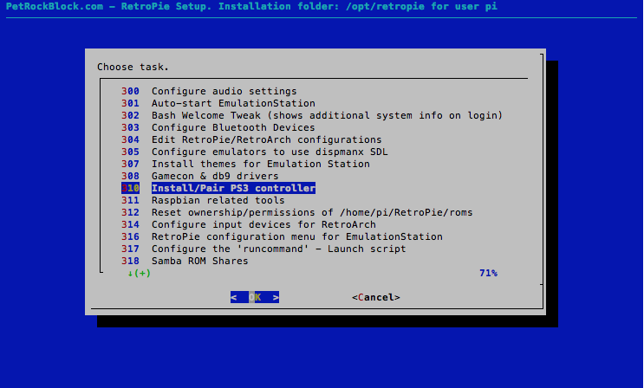The image size is (644, 388).
Task: Click the 'Choose task.' dialog title
Action: coord(133,67)
